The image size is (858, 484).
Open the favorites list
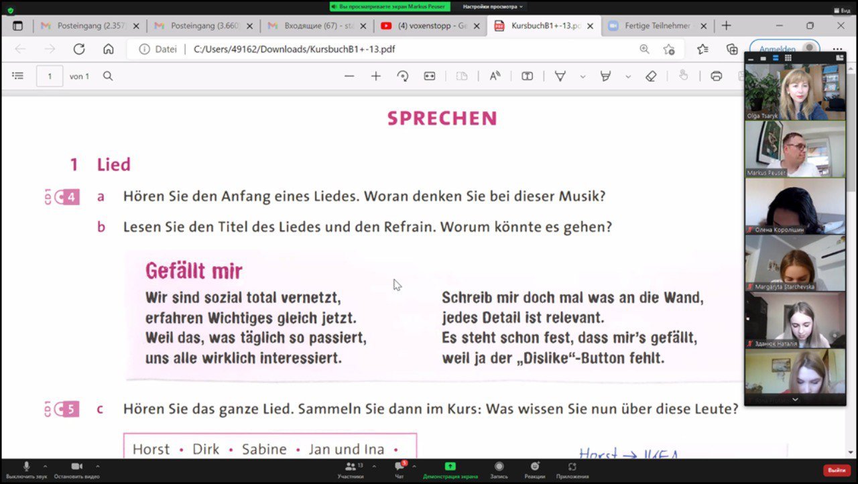702,49
